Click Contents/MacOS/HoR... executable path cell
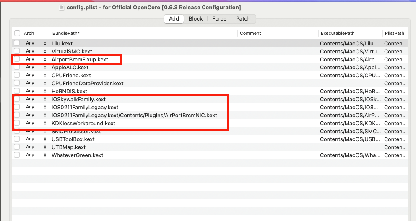The image size is (416, 221). pos(350,91)
